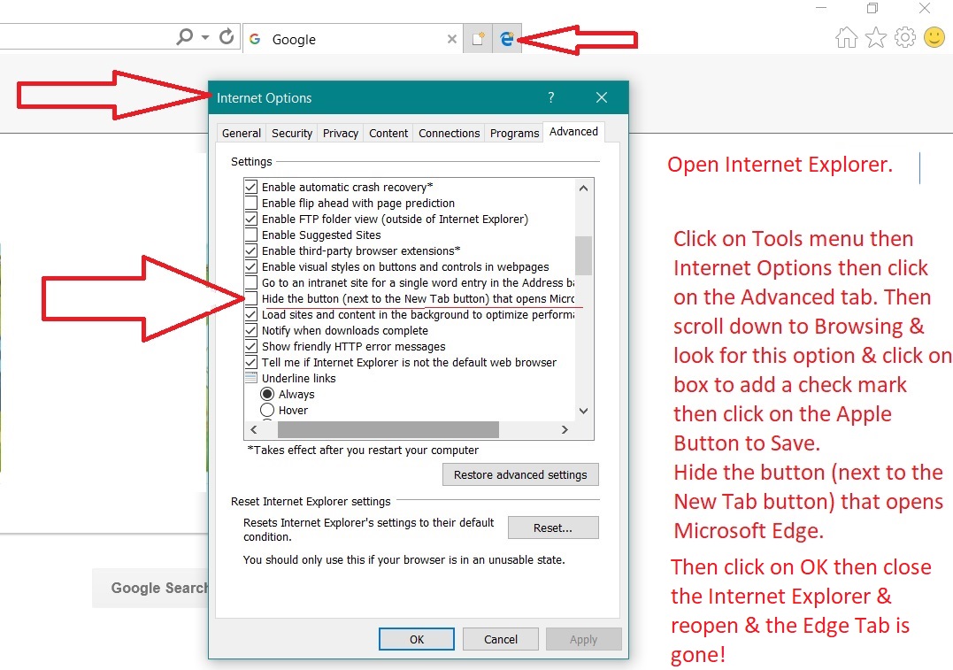953x670 pixels.
Task: Select the Advanced tab
Action: coord(573,131)
